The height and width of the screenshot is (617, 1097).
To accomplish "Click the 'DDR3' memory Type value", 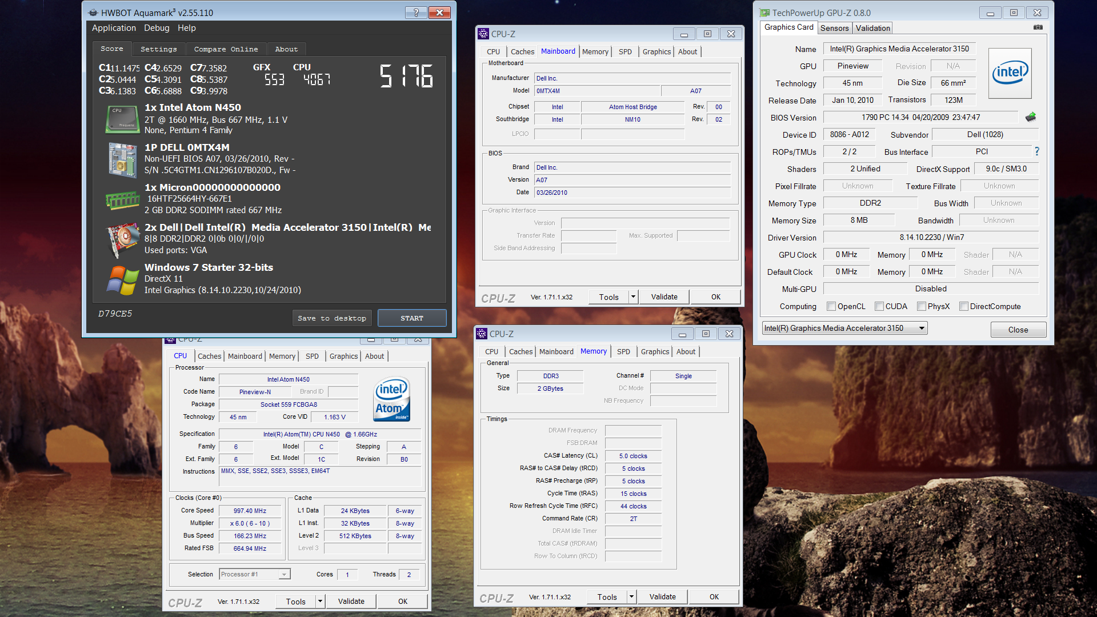I will tap(551, 376).
